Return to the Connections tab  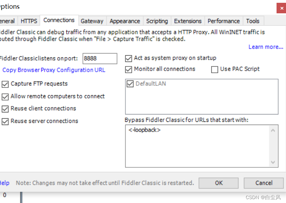59,20
